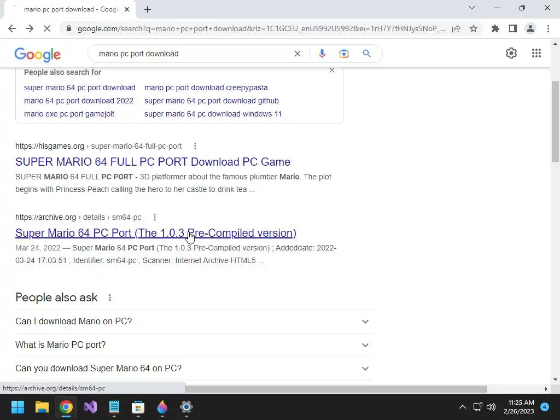The width and height of the screenshot is (560, 420).
Task: Open the network icon in system tray
Action: coord(477,407)
